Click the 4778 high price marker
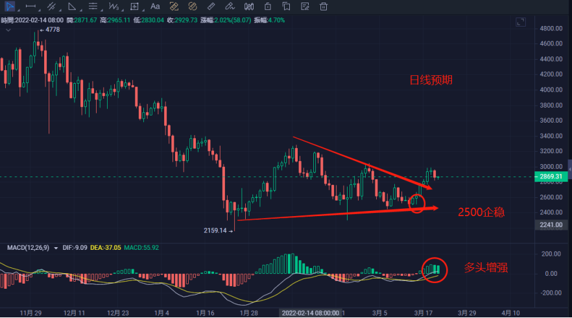Viewport: 572px width, 318px height. pyautogui.click(x=50, y=30)
